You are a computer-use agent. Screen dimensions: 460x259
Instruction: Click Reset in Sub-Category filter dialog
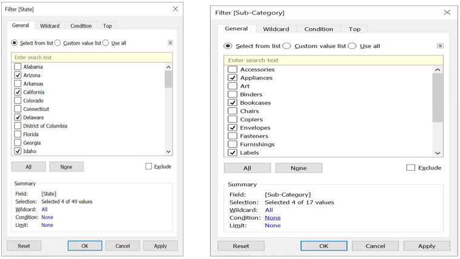coord(241,246)
